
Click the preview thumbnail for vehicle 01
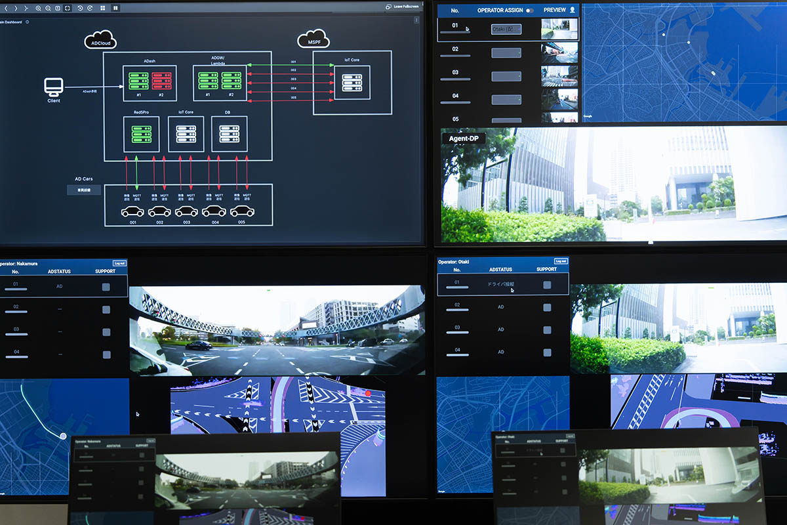tap(559, 29)
